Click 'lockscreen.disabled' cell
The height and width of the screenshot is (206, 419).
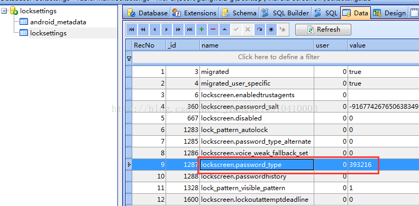pos(257,118)
